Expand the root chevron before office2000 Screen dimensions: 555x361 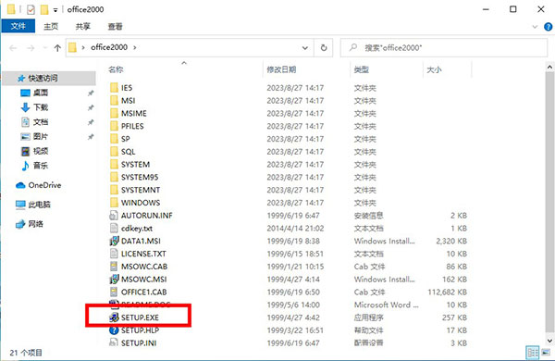point(83,47)
